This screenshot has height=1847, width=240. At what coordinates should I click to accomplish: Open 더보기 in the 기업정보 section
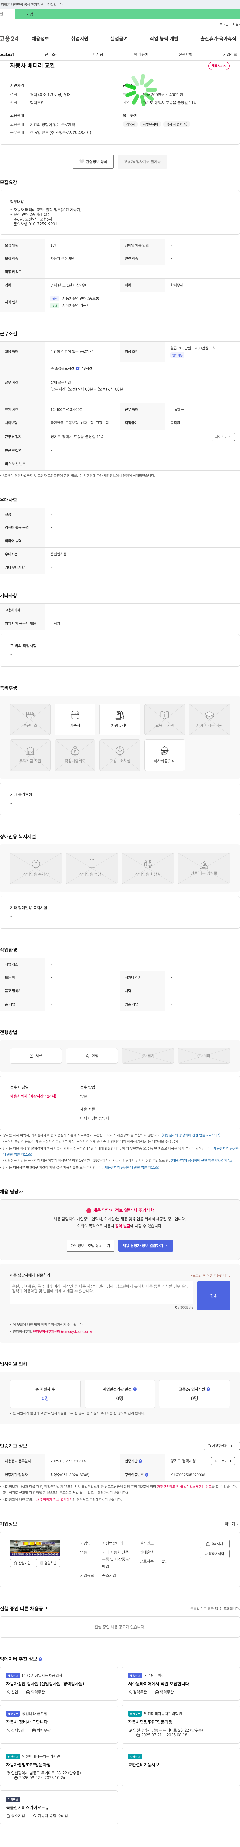coord(231,1524)
